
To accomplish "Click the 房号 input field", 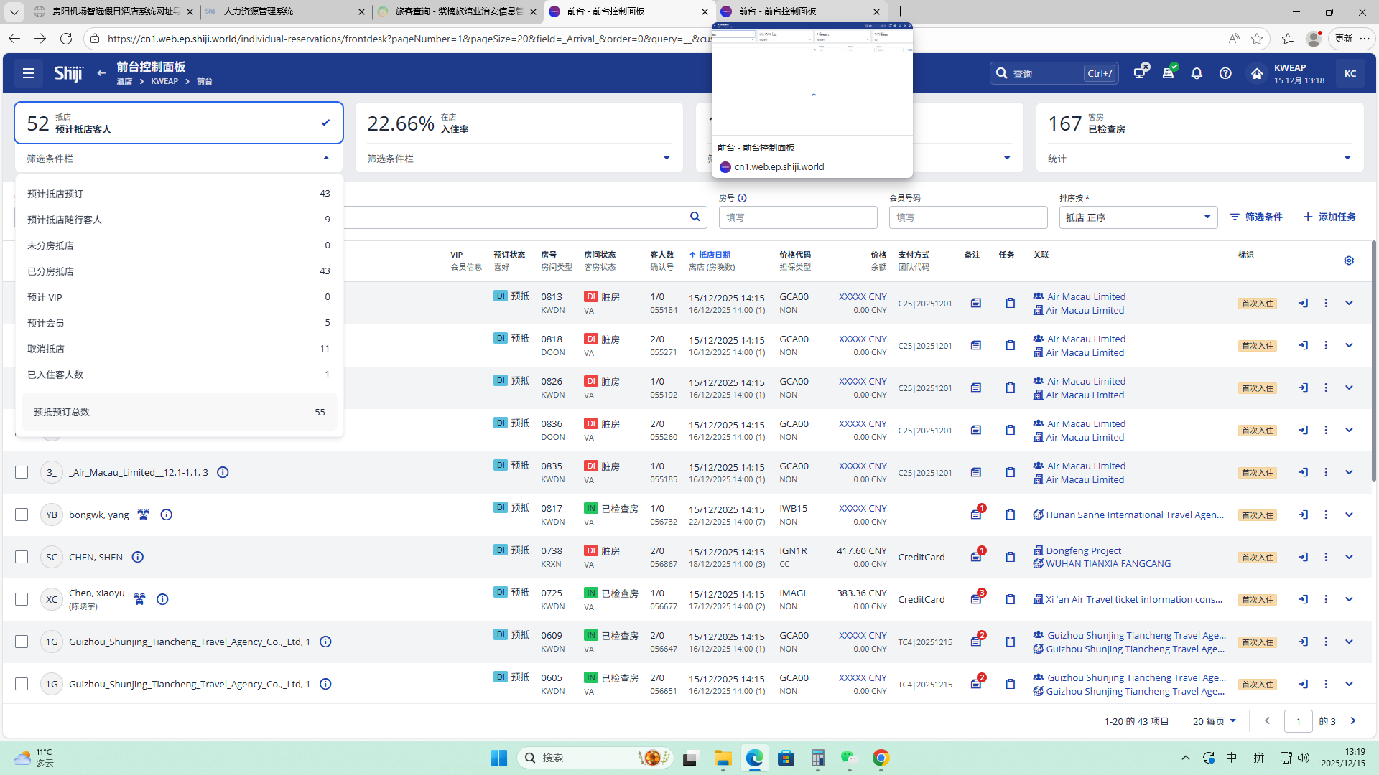I will point(797,217).
